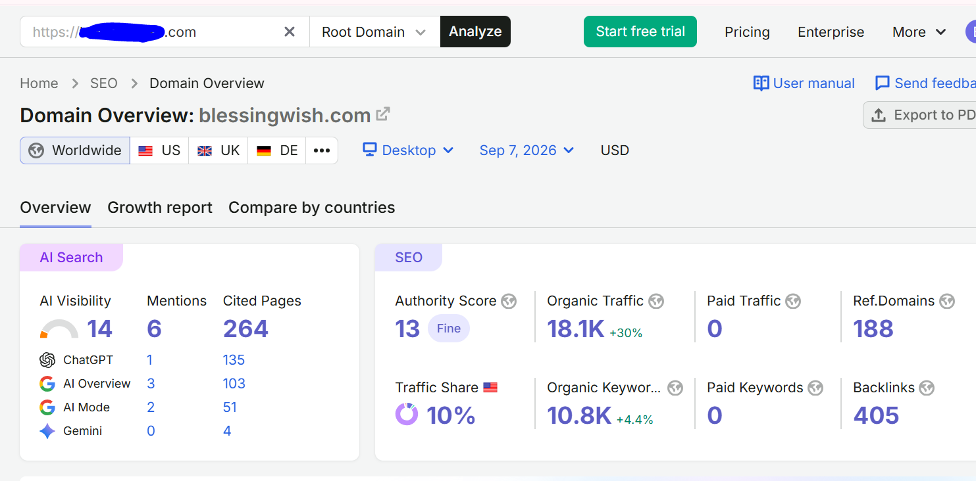
Task: Open the Root Domain scope dropdown
Action: (x=374, y=32)
